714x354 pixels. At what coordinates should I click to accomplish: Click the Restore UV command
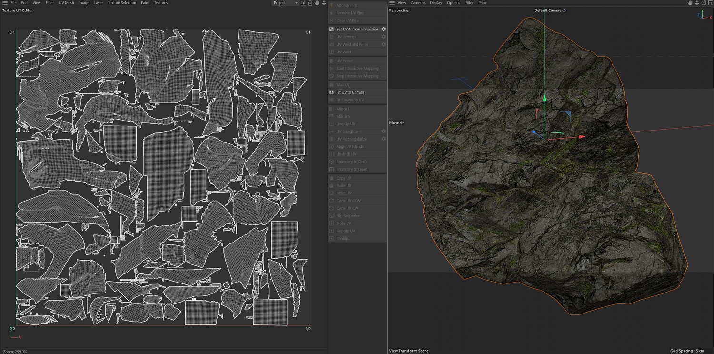[357, 231]
